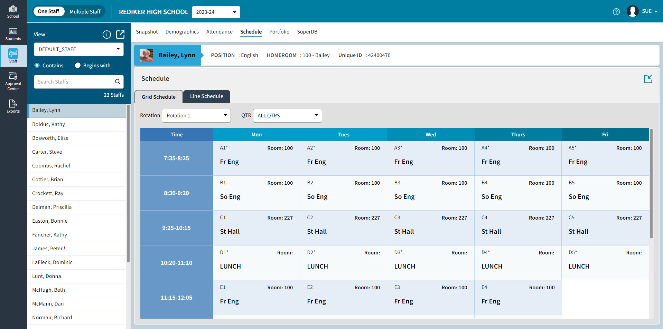
Task: Select the Contains radio button
Action: (x=37, y=66)
